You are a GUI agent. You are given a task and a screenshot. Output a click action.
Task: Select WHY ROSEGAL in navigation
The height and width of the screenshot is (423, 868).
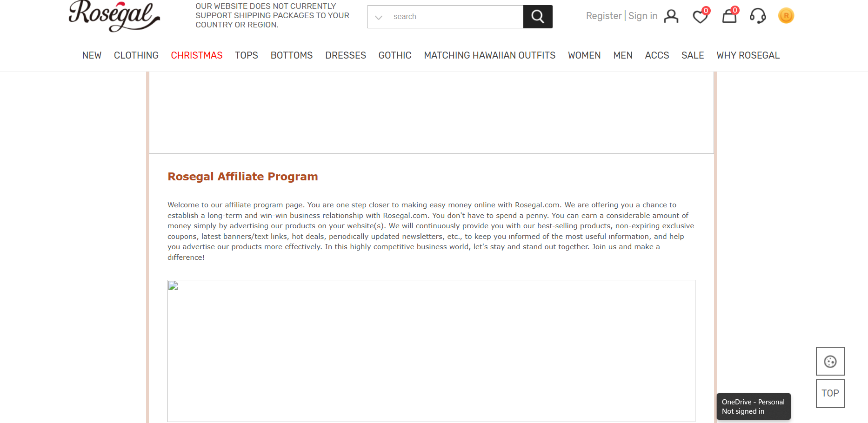[x=748, y=55]
